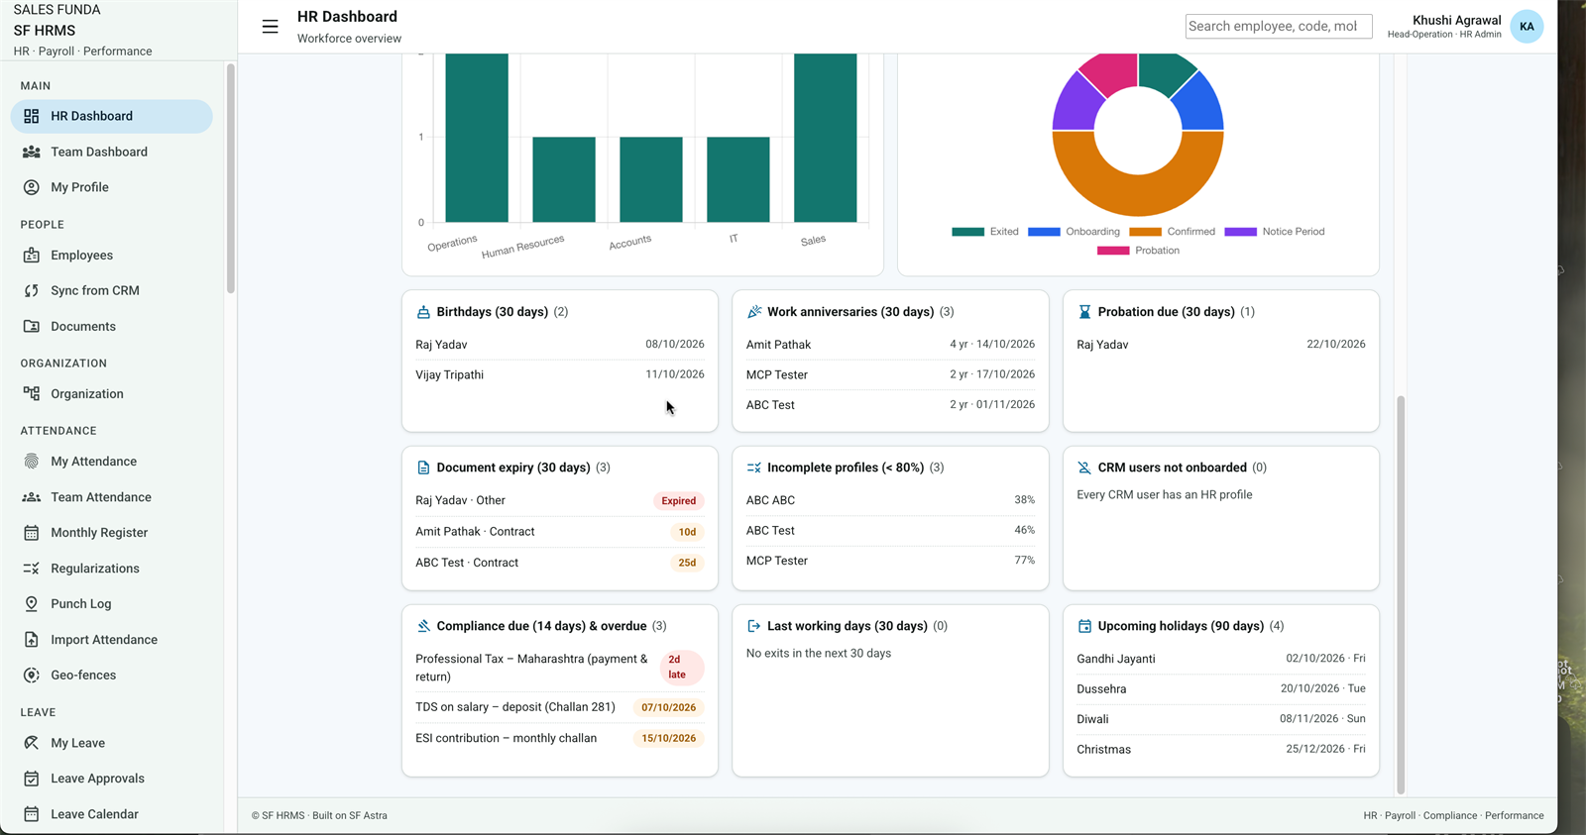
Task: Click the Leave Approvals calendar-check icon
Action: [32, 779]
